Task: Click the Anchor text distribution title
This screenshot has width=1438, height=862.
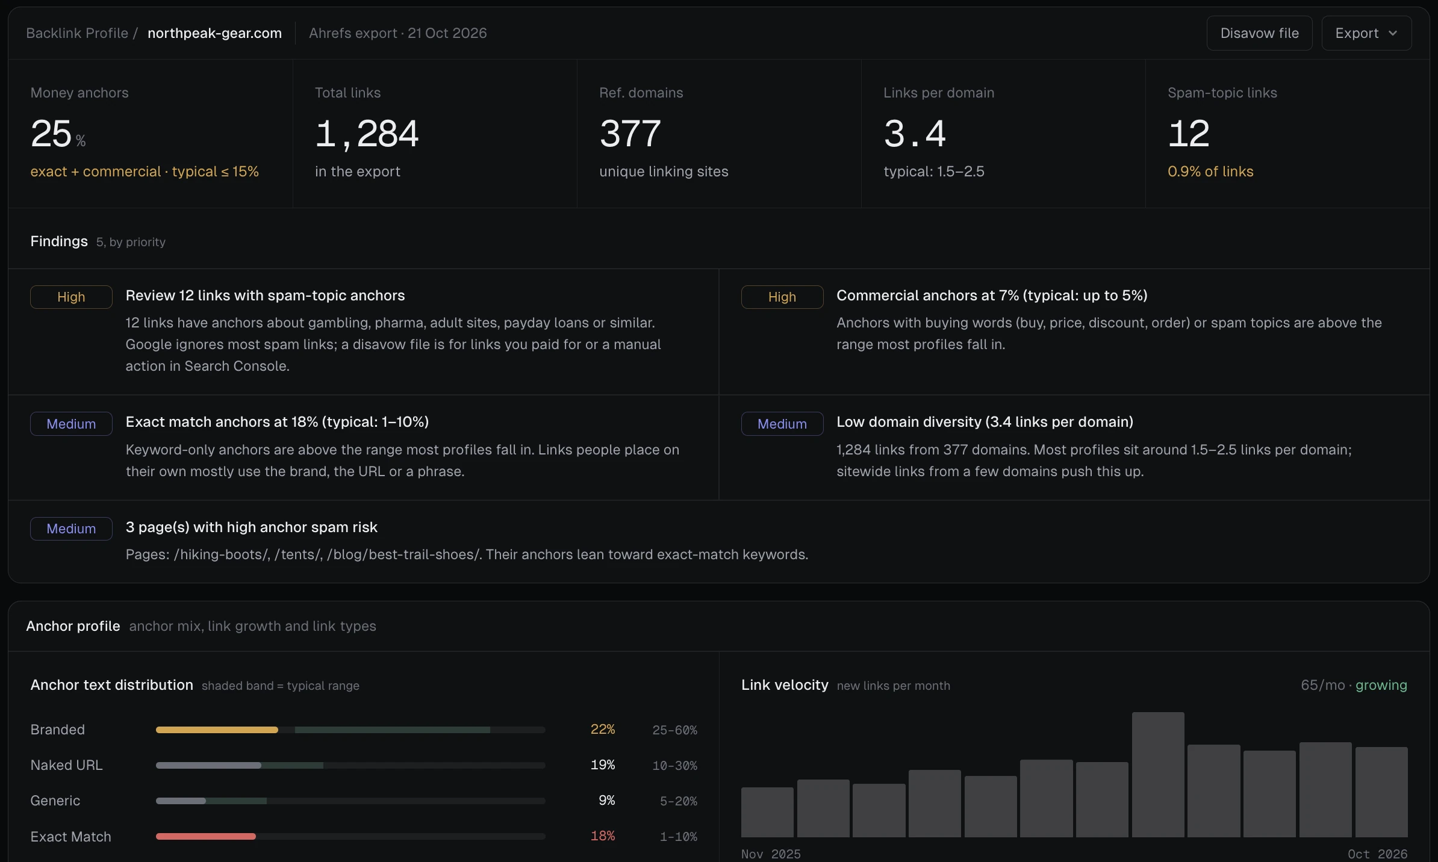Action: pos(112,685)
